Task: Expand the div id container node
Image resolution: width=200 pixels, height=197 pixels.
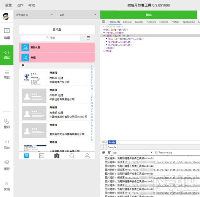Action: (x=107, y=39)
